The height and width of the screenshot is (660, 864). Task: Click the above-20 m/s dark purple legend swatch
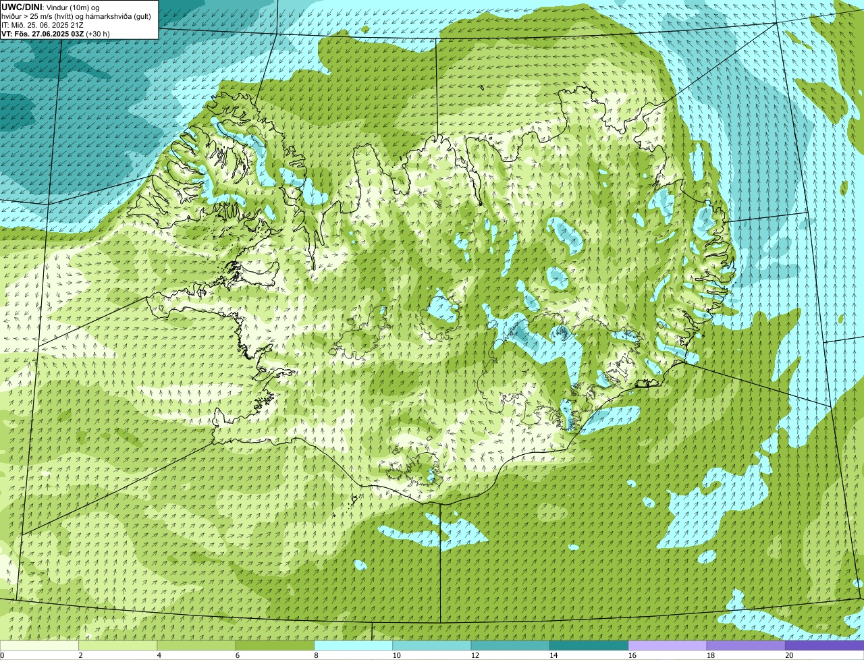point(824,645)
